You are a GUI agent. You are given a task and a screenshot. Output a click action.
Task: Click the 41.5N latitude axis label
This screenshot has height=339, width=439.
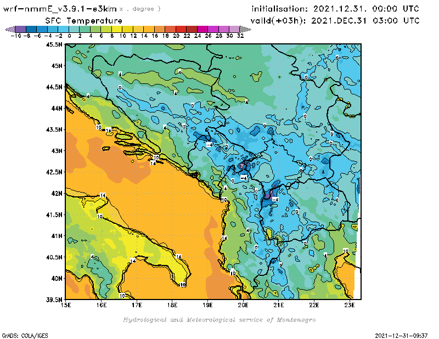[54, 214]
